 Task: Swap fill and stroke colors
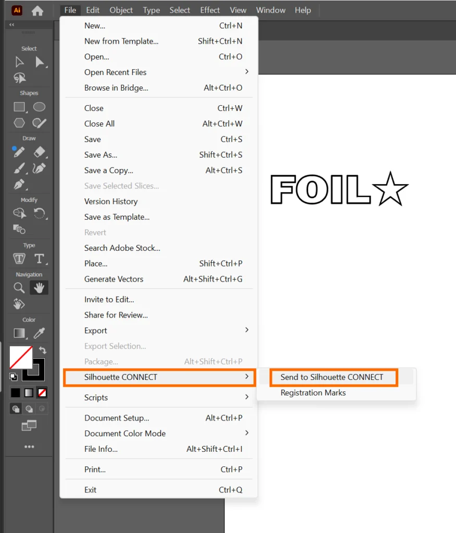(43, 351)
